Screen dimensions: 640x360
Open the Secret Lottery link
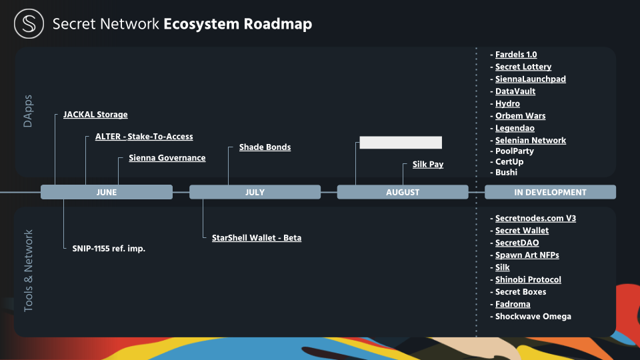click(x=523, y=67)
